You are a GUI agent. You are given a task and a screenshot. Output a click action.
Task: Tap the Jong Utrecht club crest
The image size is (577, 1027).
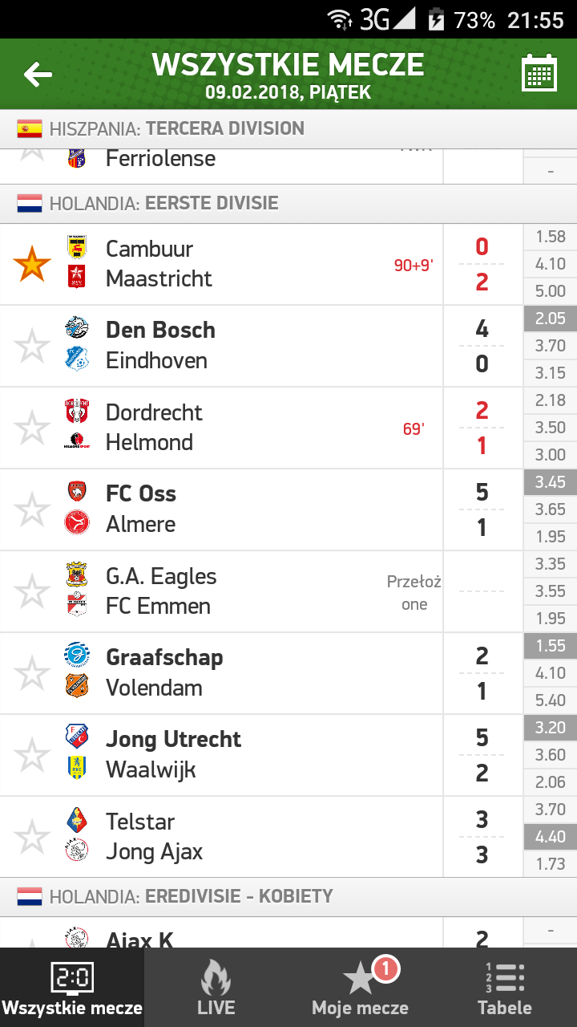click(77, 737)
